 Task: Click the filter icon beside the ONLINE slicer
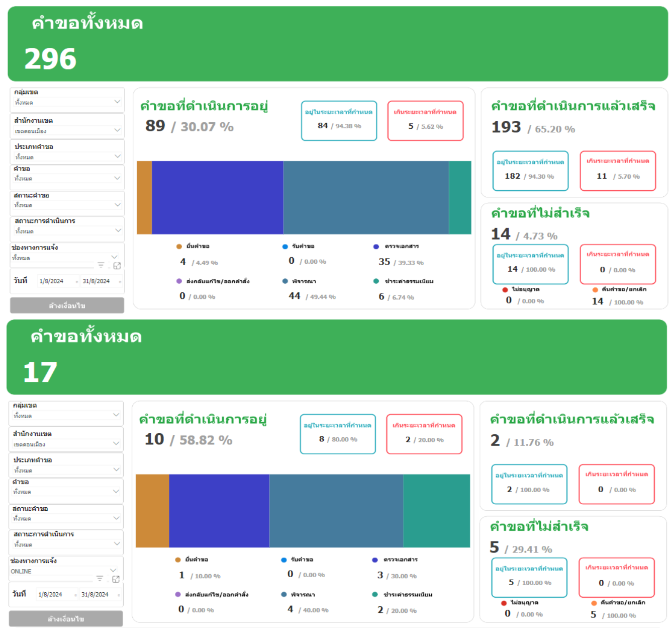click(100, 579)
